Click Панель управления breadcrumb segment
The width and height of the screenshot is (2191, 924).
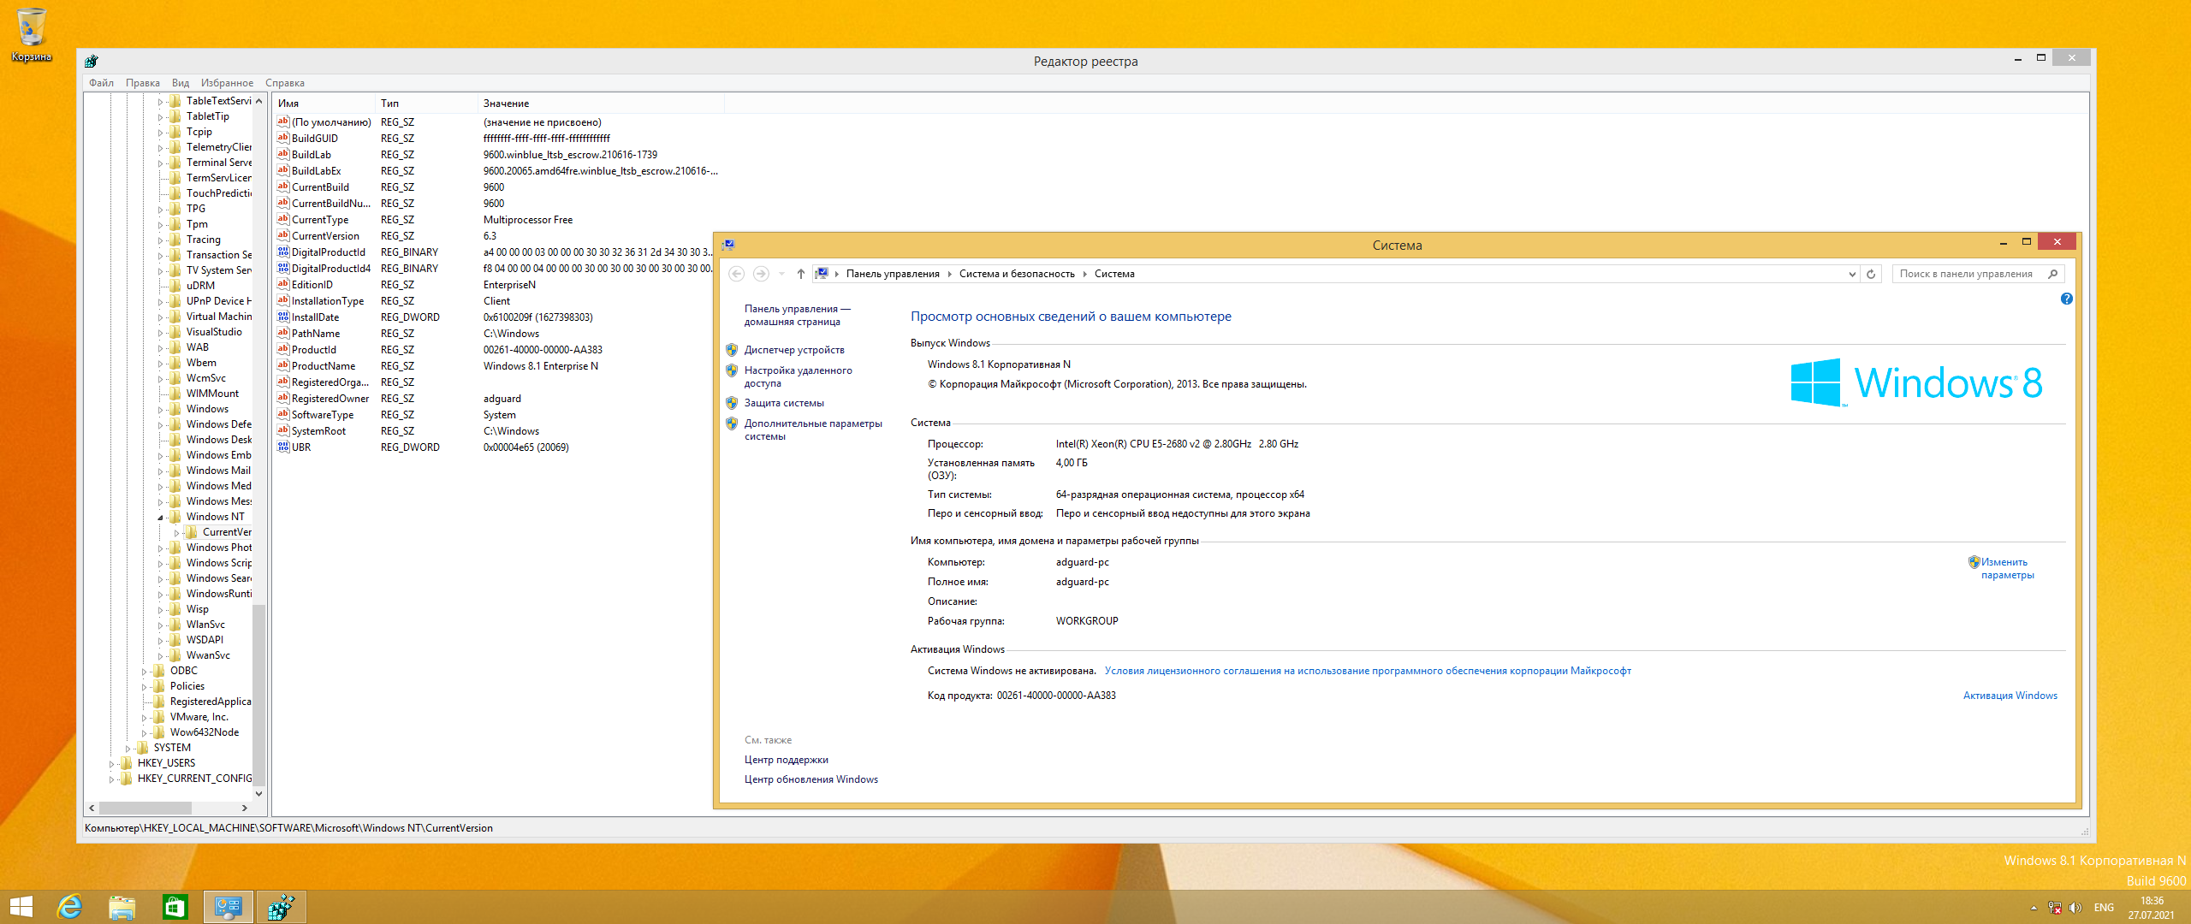point(893,274)
